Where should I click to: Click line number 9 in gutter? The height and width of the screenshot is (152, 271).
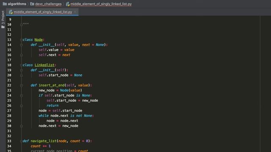[x=10, y=20]
